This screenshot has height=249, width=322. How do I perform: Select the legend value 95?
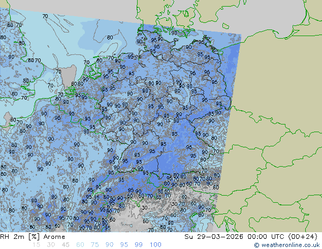[124, 245]
